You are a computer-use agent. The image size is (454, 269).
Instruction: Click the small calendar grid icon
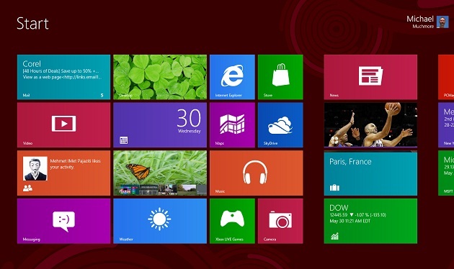coord(124,140)
